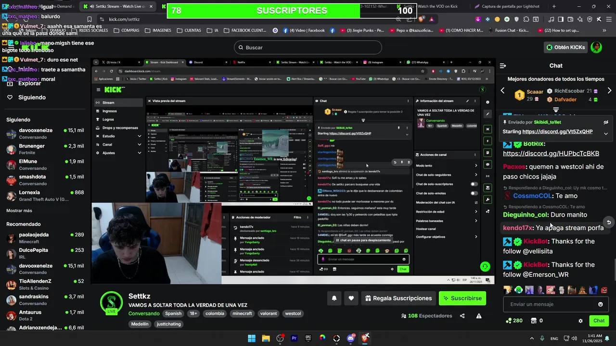The image size is (616, 346).
Task: Collapse top donors leaderboard arrow
Action: click(556, 110)
